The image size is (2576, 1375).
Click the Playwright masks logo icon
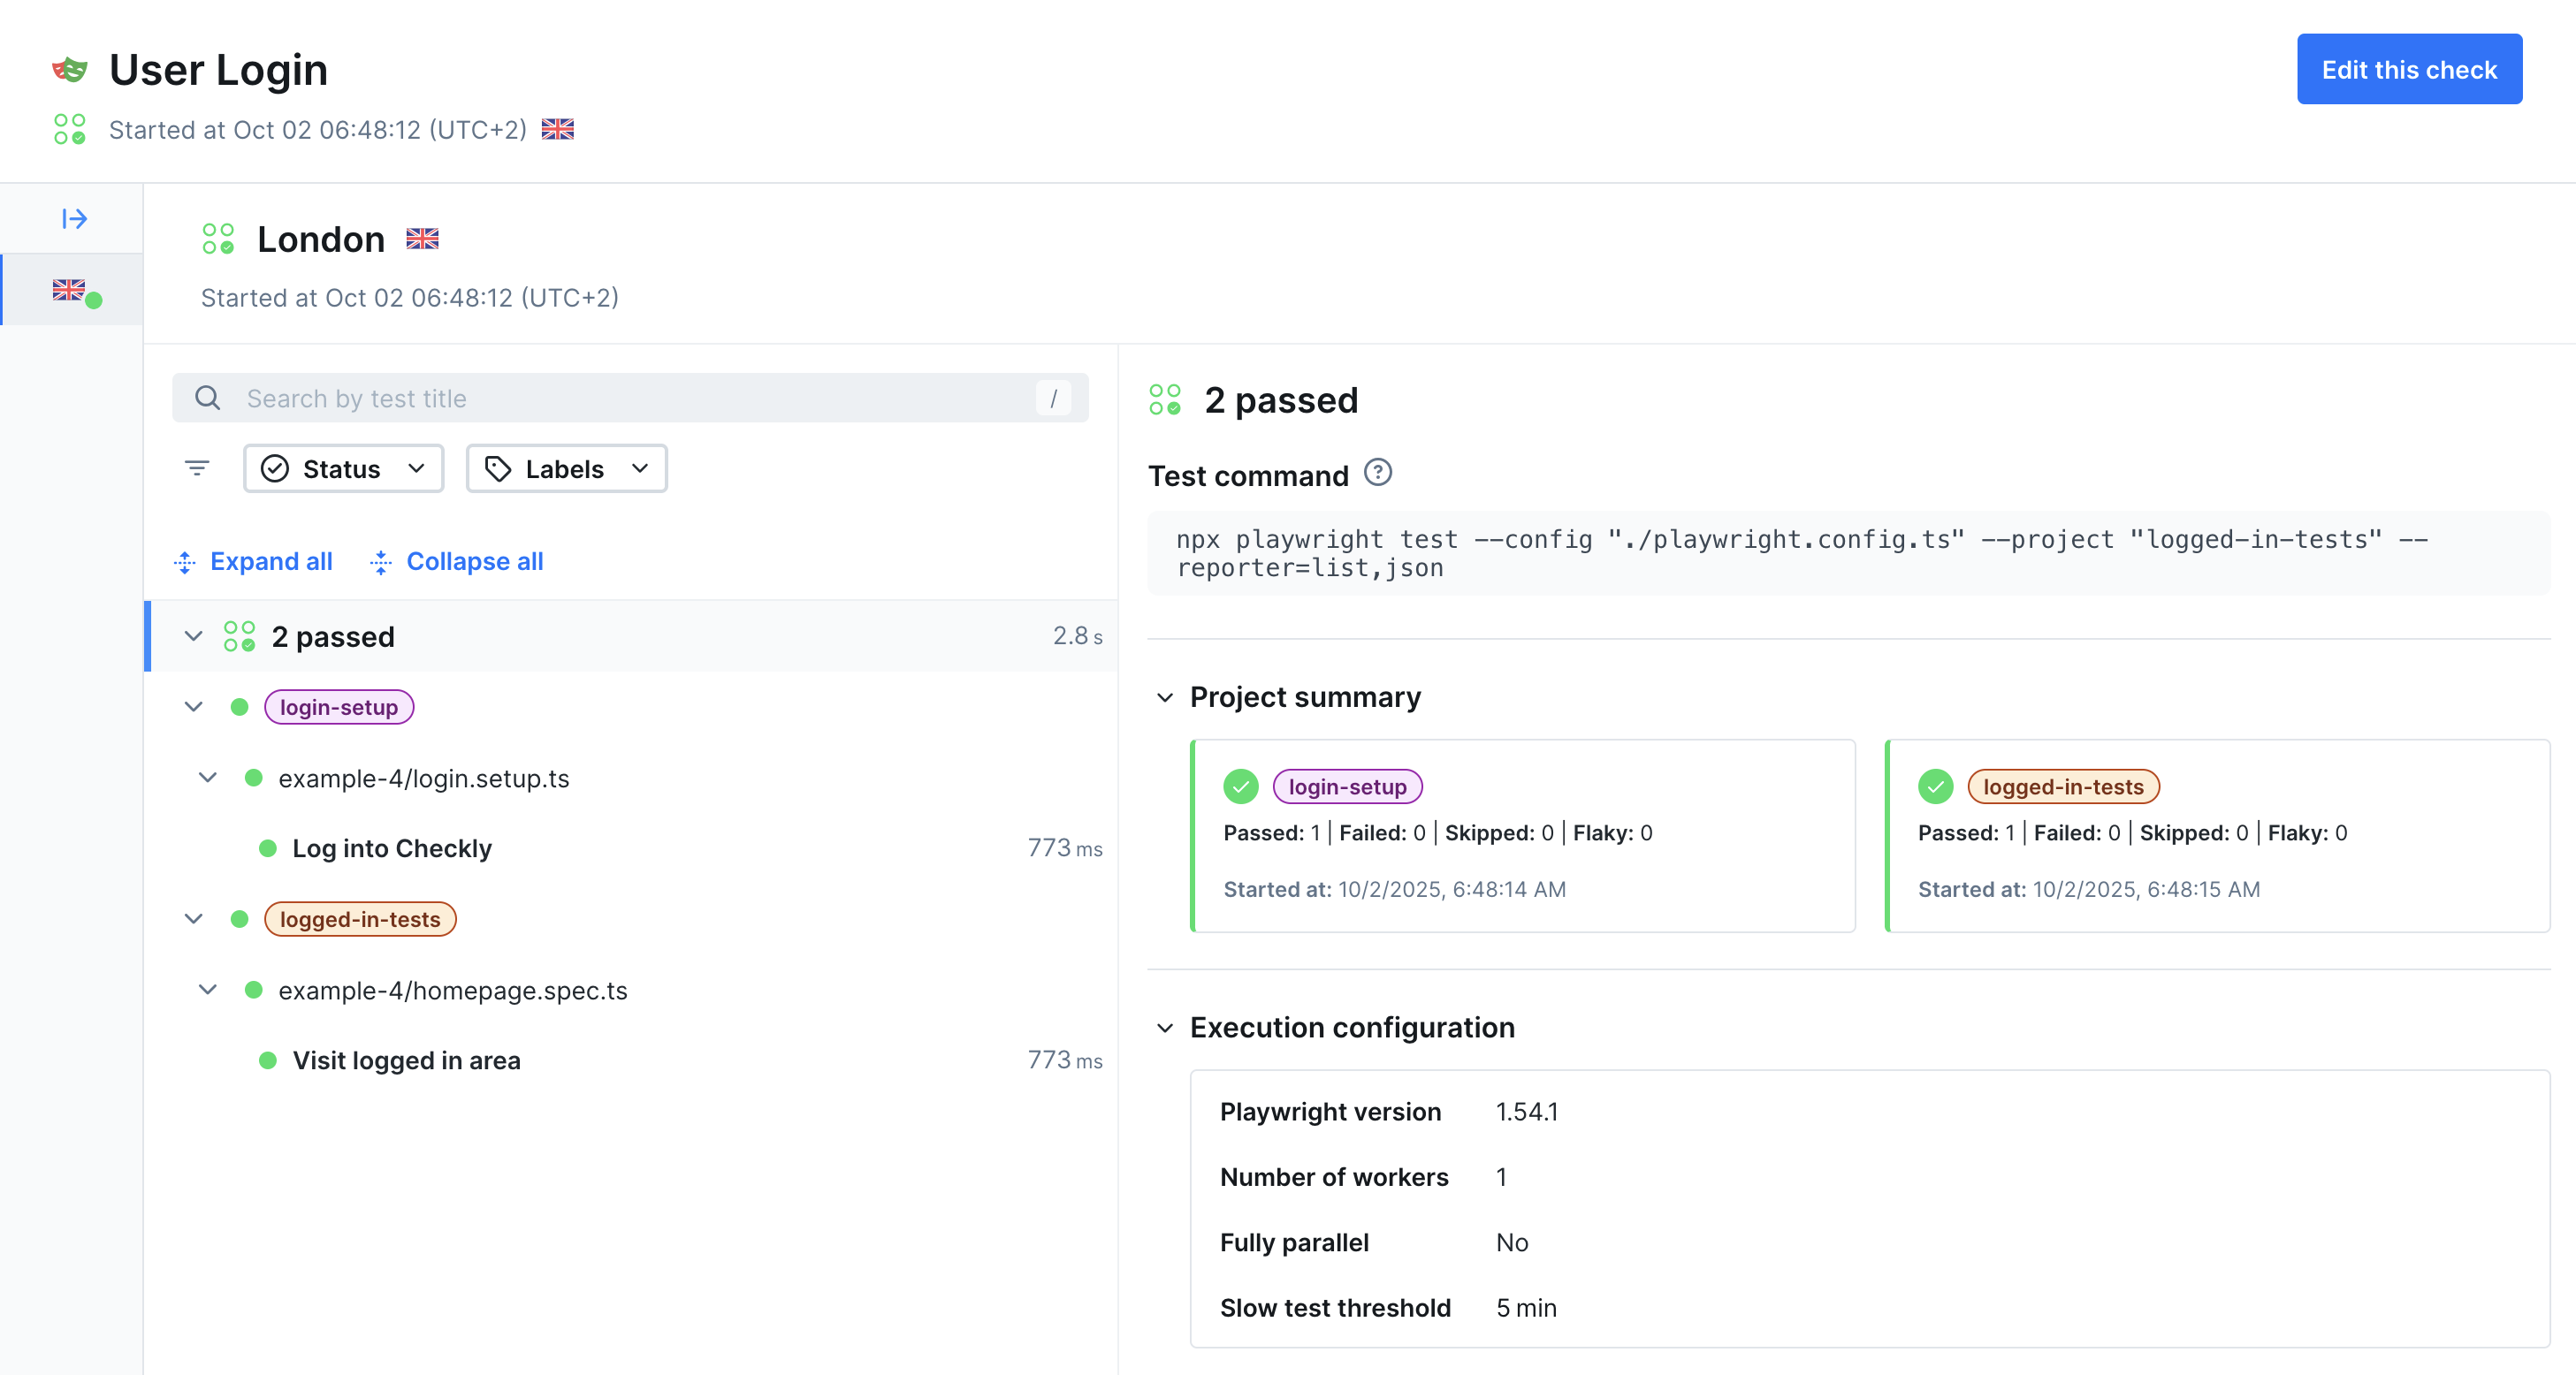point(70,70)
